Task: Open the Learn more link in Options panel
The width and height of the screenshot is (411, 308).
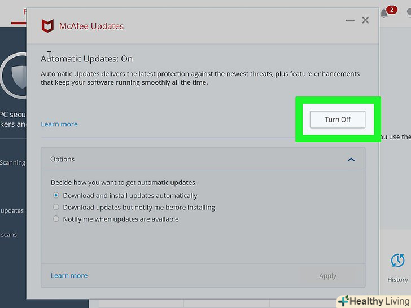Action: tap(69, 275)
